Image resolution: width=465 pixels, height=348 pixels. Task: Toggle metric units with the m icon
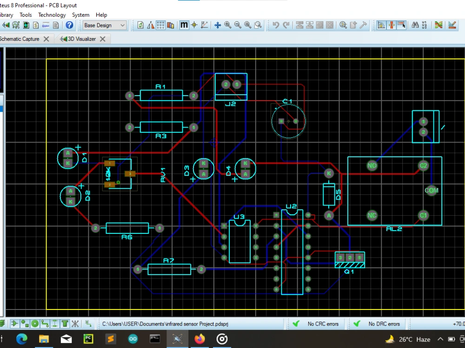184,25
